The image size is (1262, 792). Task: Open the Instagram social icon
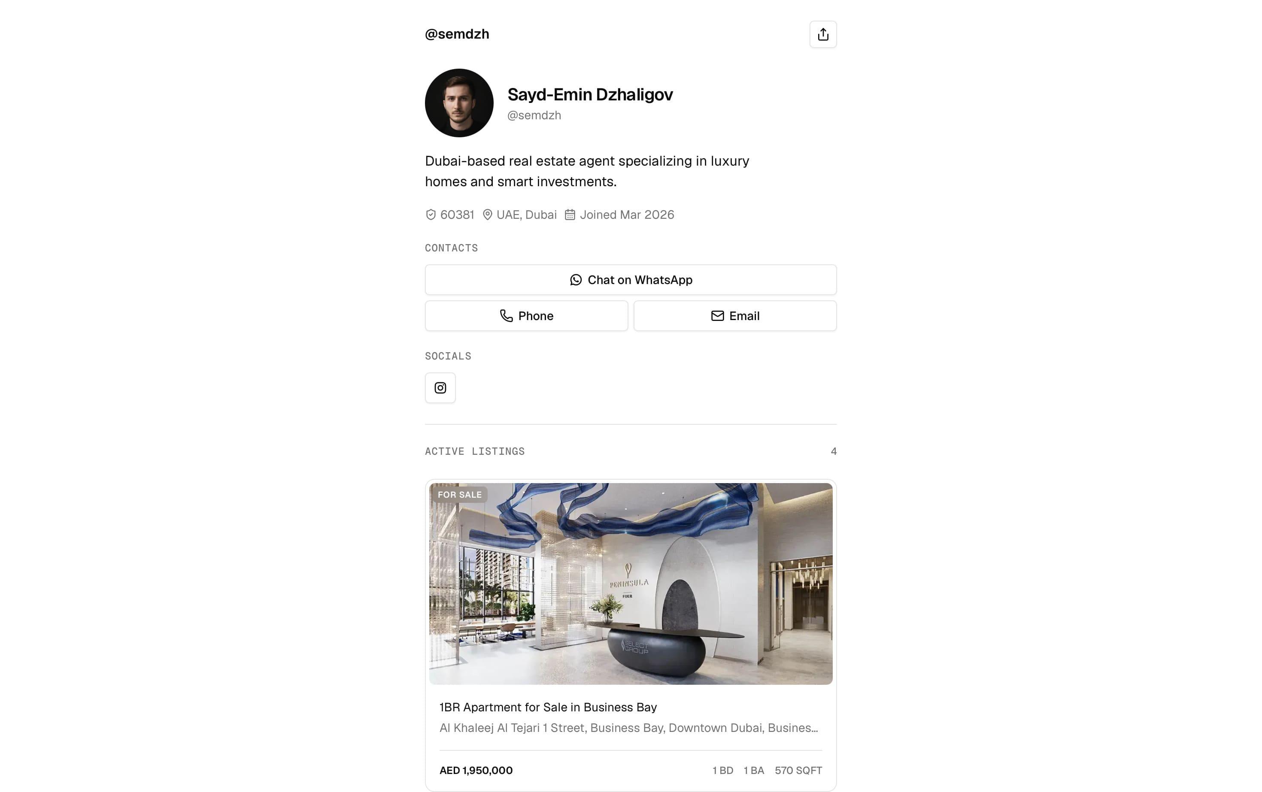[x=440, y=387]
